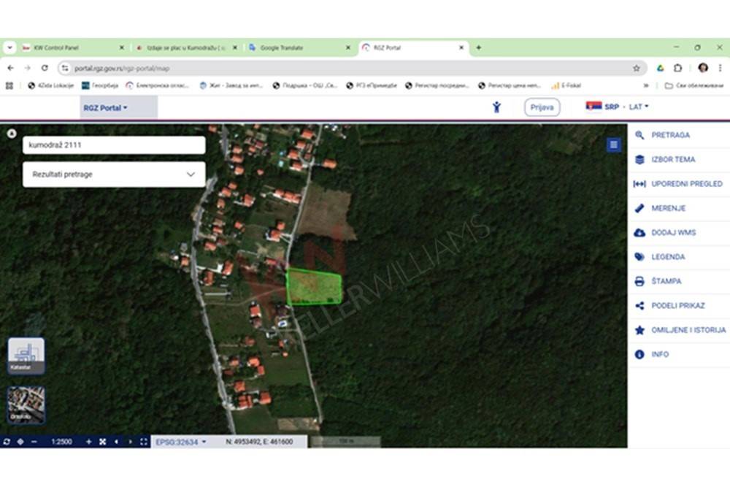The width and height of the screenshot is (730, 487).
Task: Click the Prijava login button
Action: [542, 107]
